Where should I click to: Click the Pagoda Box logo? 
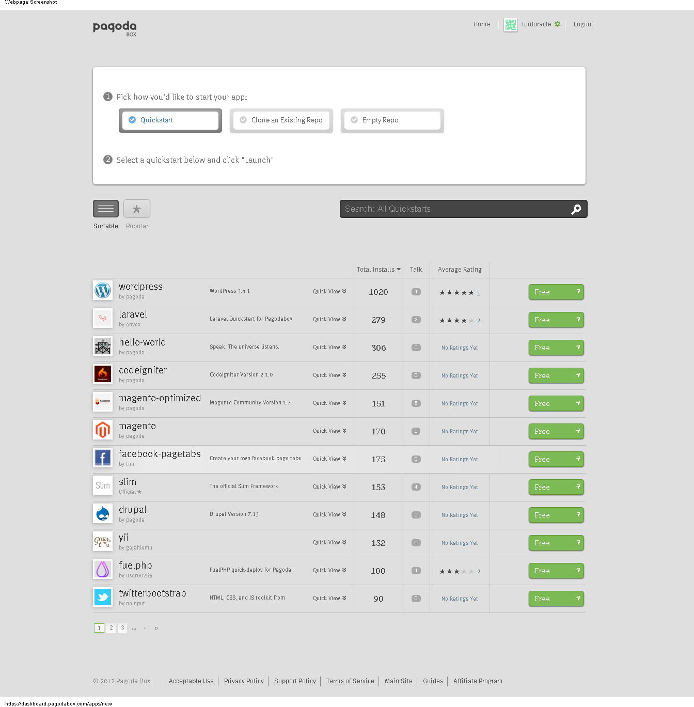115,28
